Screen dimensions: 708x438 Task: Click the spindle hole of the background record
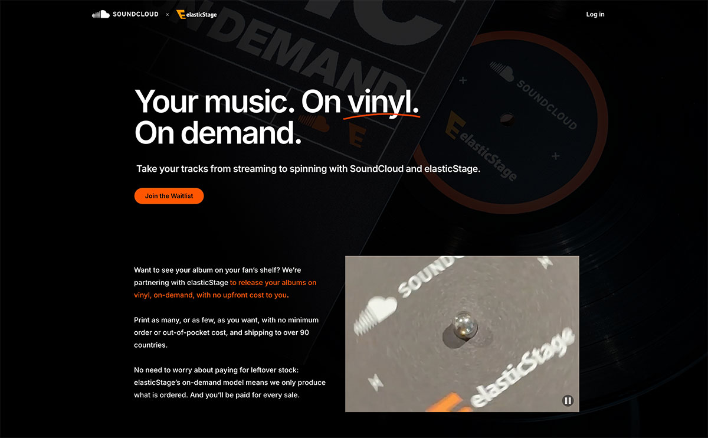507,120
